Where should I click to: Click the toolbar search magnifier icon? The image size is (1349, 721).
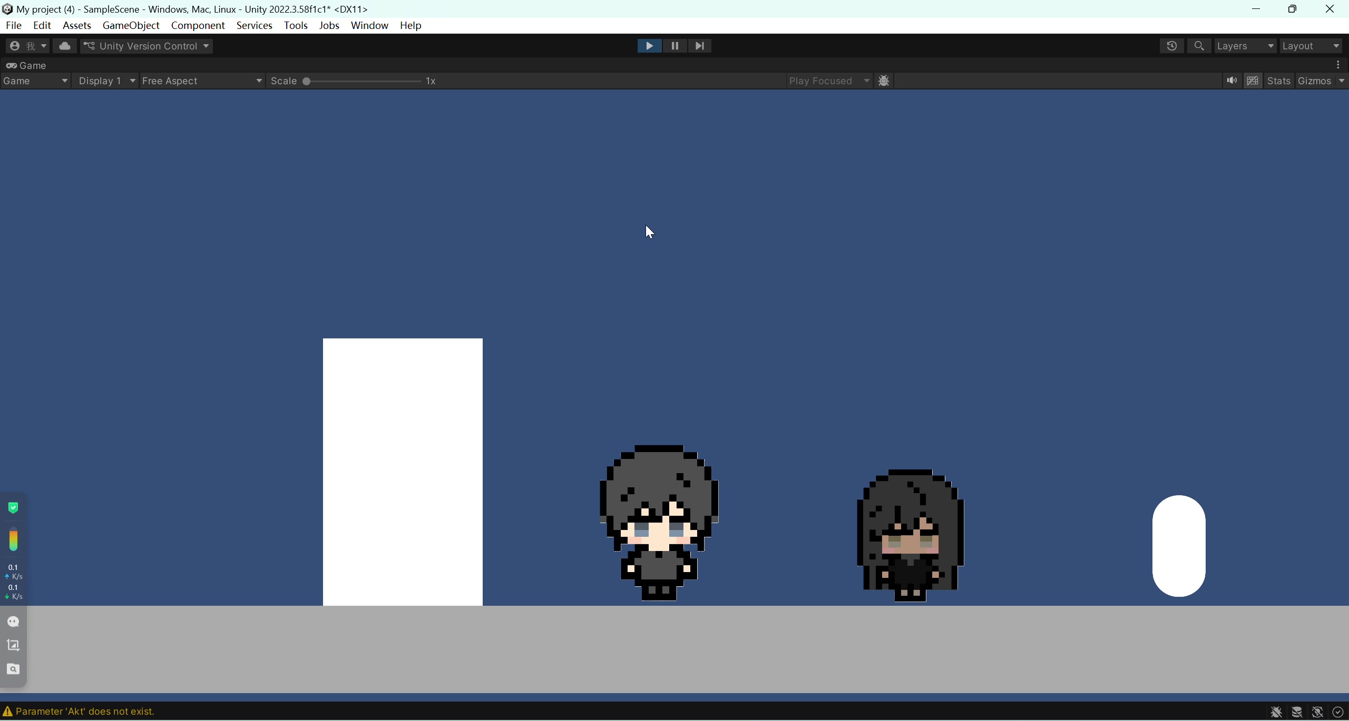point(1199,46)
